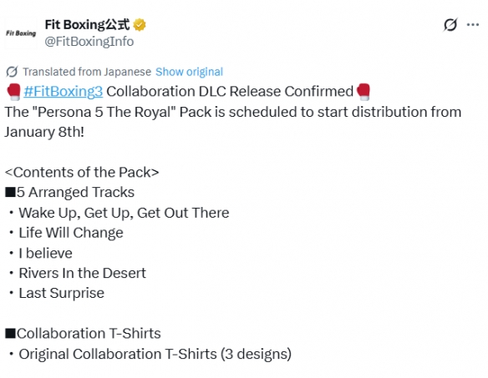Screen dimensions: 488x378
Task: Click the left boxing glove emoji
Action: [13, 92]
